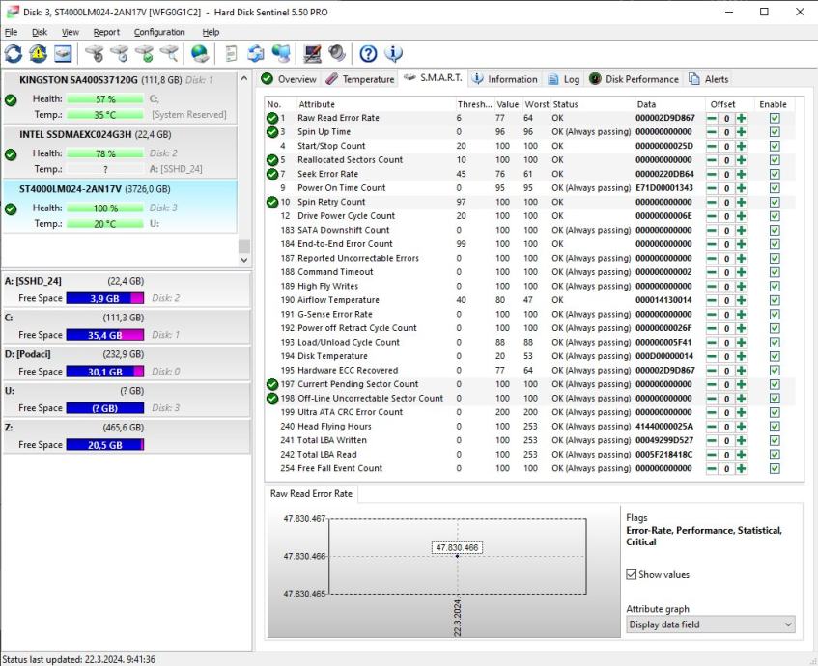Click the disk with magnifier toolbar icon

169,54
